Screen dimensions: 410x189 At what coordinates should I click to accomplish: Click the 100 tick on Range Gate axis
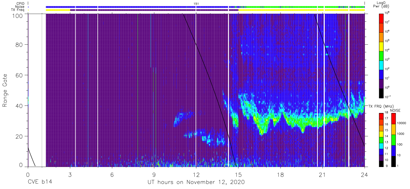(x=18, y=16)
